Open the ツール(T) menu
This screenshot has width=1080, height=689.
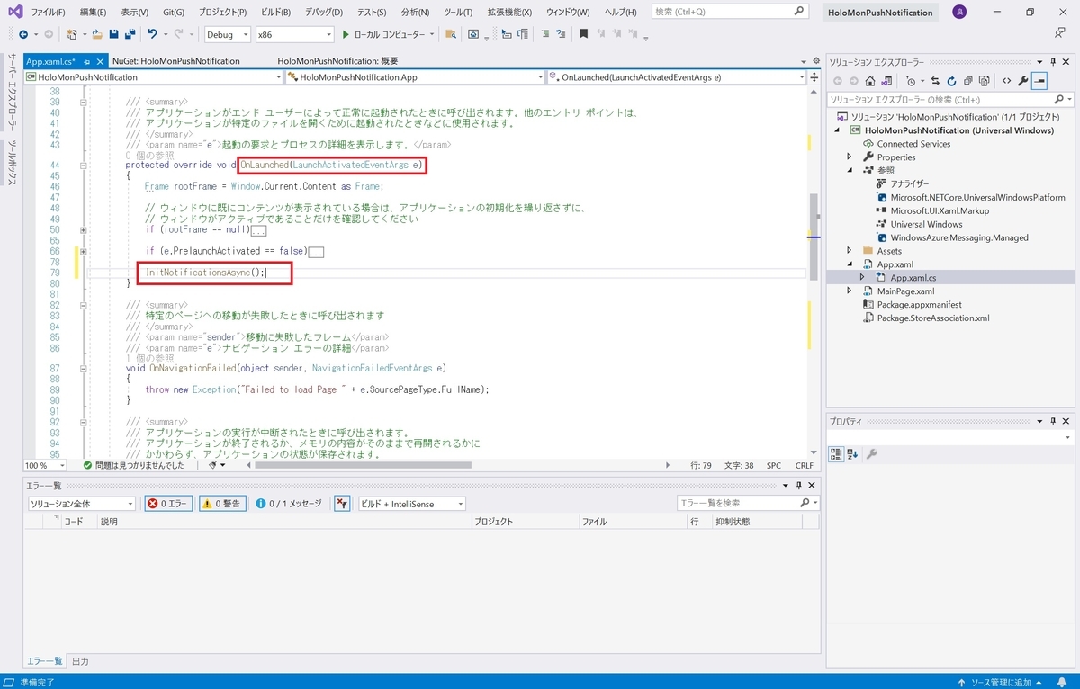[458, 13]
